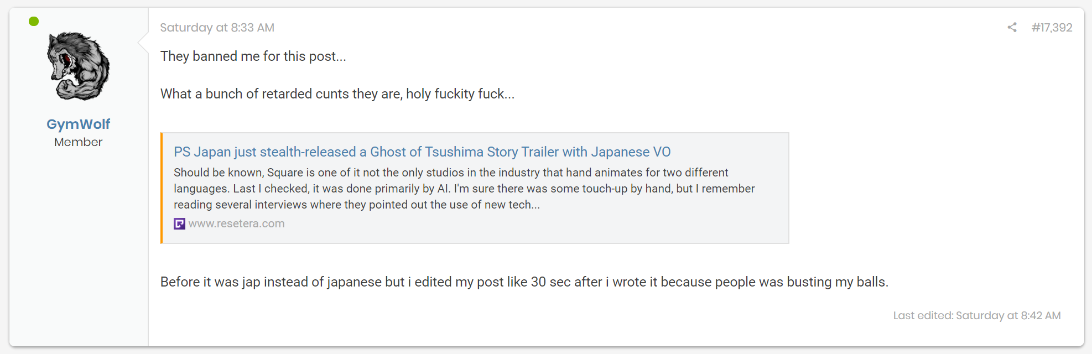This screenshot has height=354, width=1092.
Task: Click the Saturday at 8:42 AM edit time
Action: point(1008,315)
